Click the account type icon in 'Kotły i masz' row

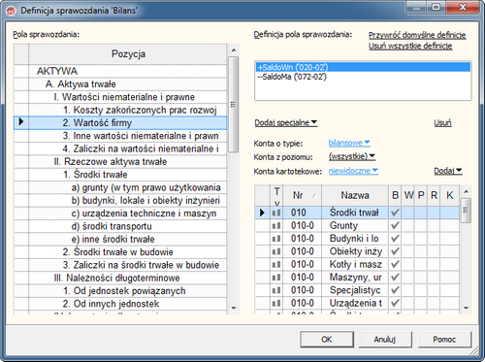(x=276, y=265)
